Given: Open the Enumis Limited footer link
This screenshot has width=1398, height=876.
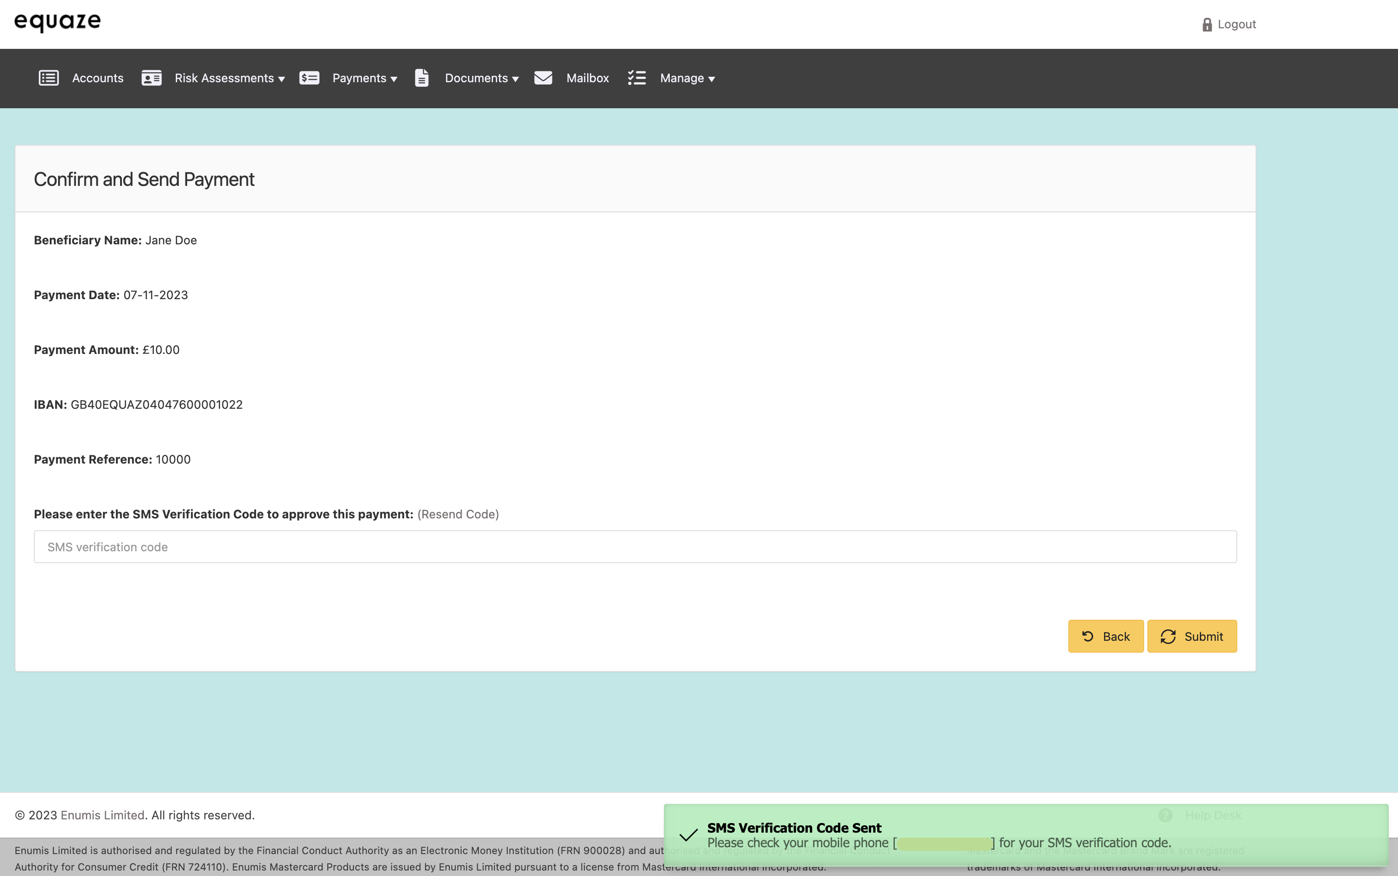Looking at the screenshot, I should pyautogui.click(x=103, y=815).
